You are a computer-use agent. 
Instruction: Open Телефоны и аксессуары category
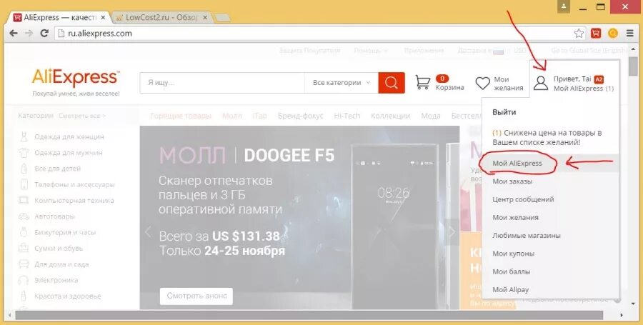tap(74, 185)
